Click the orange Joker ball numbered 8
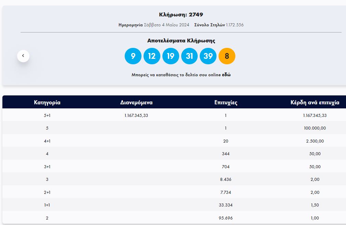Screen dimensions: 346x225 tap(227, 56)
